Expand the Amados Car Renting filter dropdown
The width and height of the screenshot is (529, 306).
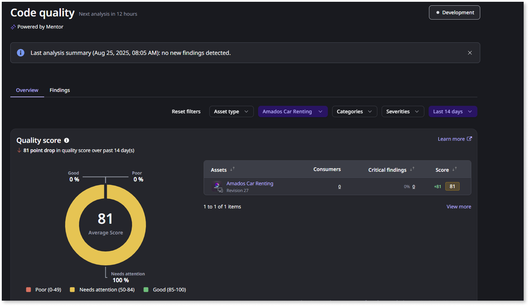pos(292,111)
